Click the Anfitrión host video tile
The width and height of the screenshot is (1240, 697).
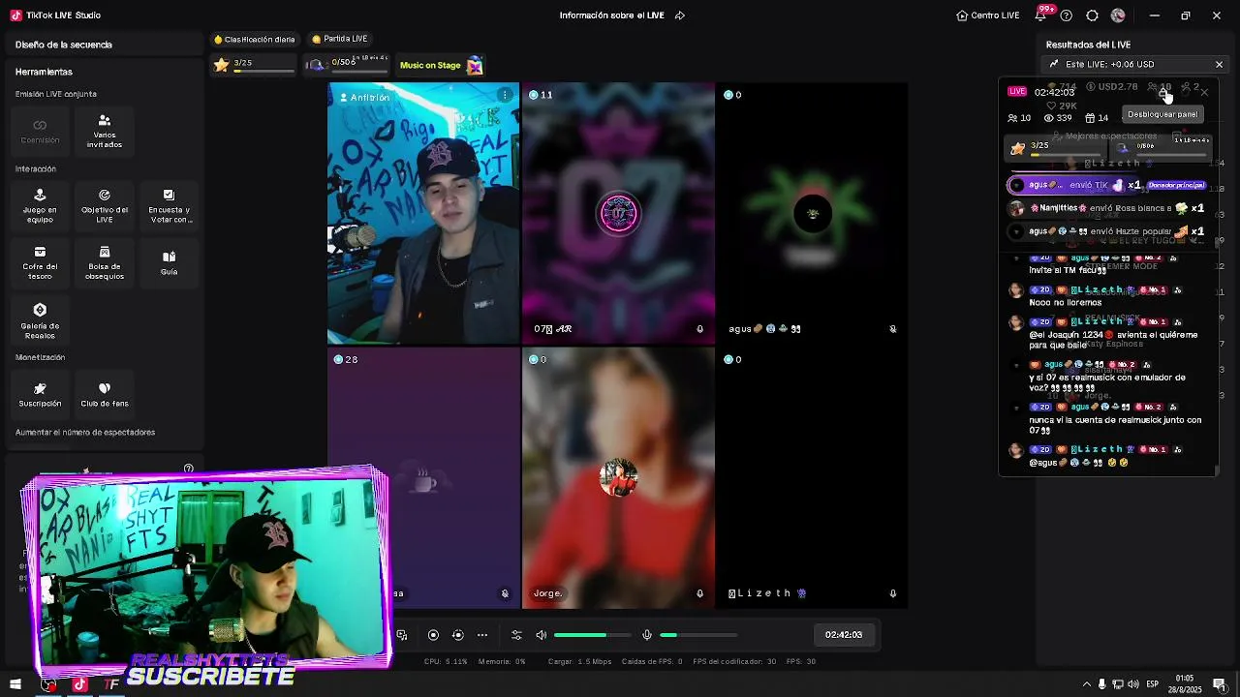point(423,214)
